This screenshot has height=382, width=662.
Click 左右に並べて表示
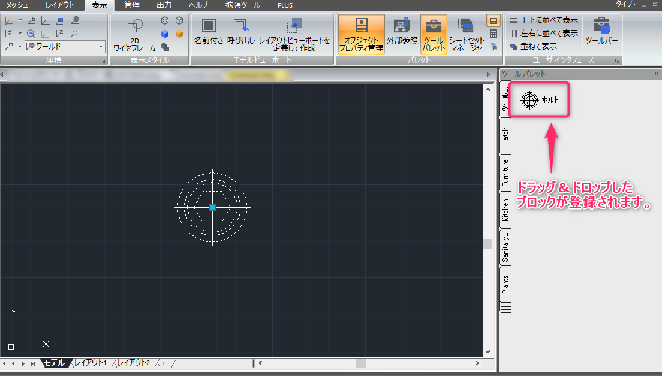coord(544,34)
